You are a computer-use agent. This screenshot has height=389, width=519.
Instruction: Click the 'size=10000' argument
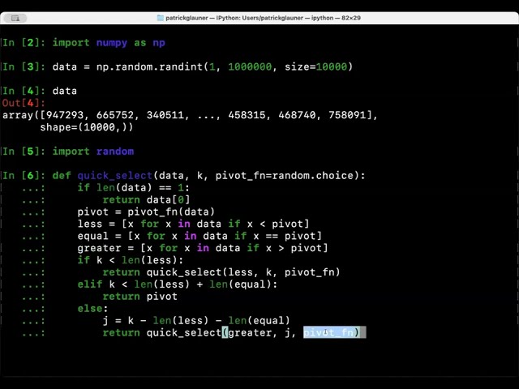pyautogui.click(x=315, y=66)
